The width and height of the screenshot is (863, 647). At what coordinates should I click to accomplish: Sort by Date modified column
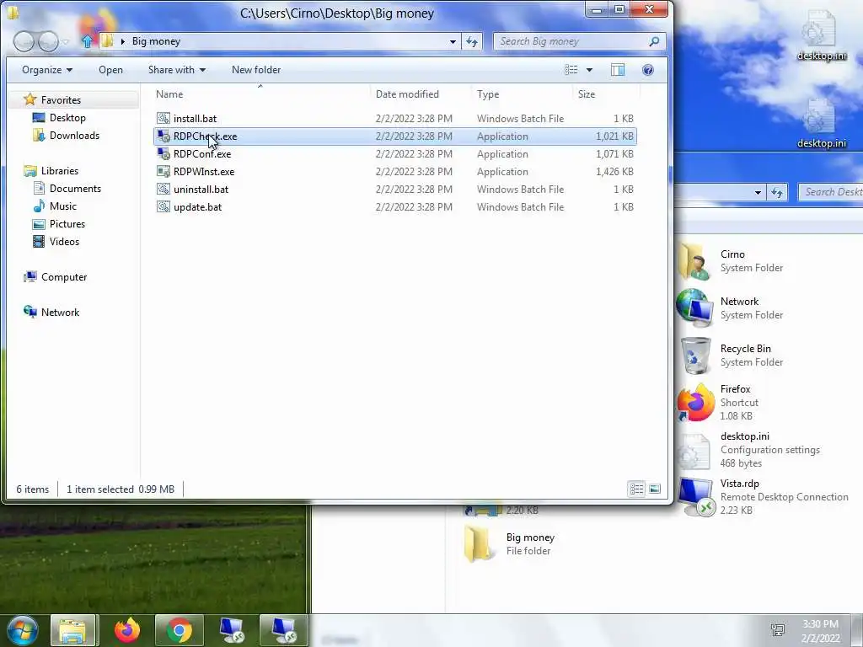[x=407, y=94]
